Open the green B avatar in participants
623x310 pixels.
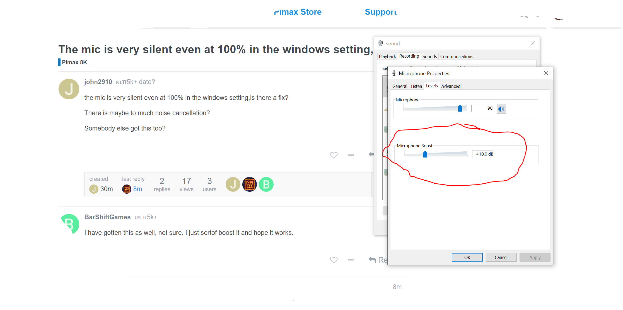pyautogui.click(x=266, y=184)
